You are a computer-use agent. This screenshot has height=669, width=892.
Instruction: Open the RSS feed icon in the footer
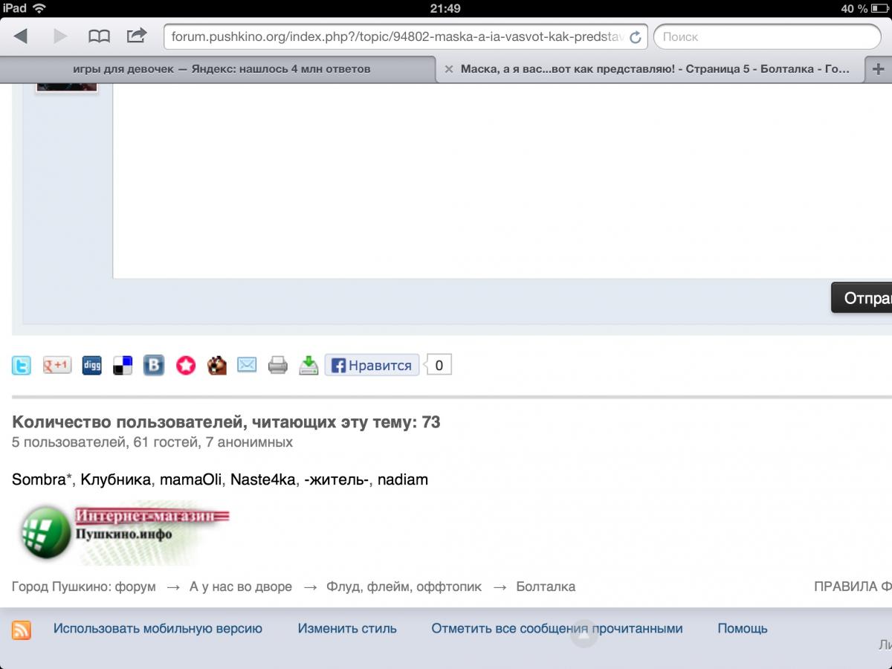point(22,630)
